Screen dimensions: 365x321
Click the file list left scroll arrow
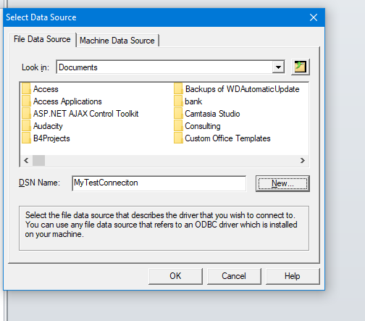click(x=26, y=161)
